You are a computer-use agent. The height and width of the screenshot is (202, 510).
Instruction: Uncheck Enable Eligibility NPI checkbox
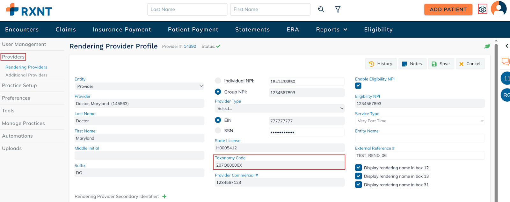(x=358, y=86)
